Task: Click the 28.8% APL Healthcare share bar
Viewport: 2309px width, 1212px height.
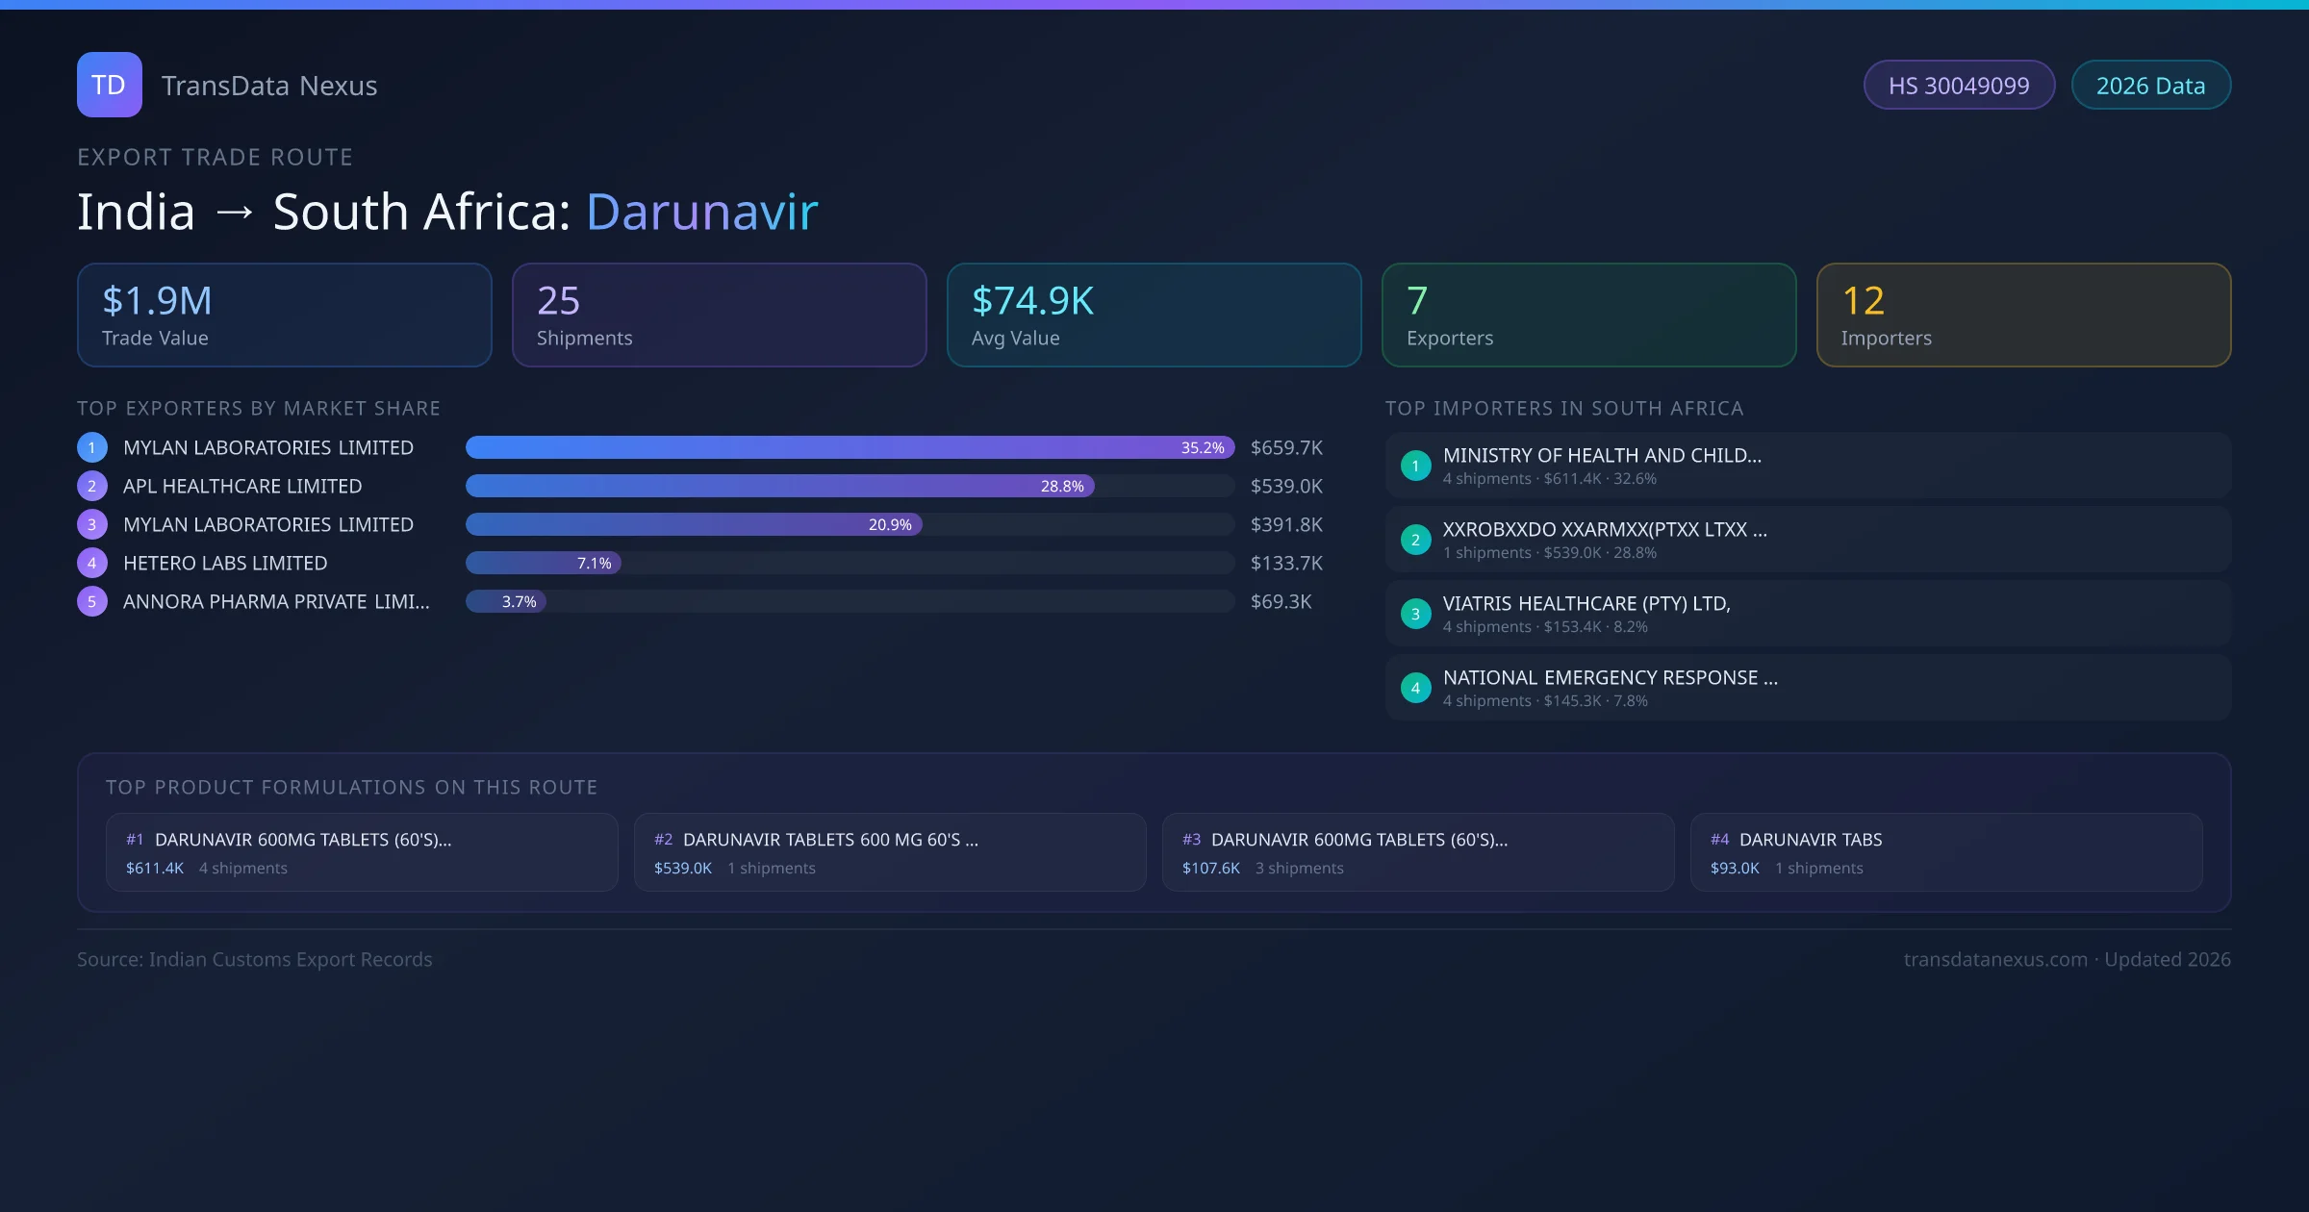Action: coord(779,486)
